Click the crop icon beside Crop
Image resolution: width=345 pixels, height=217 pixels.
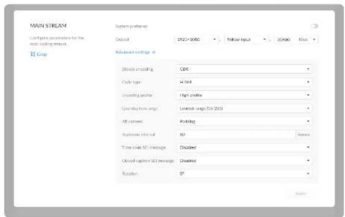pyautogui.click(x=32, y=54)
